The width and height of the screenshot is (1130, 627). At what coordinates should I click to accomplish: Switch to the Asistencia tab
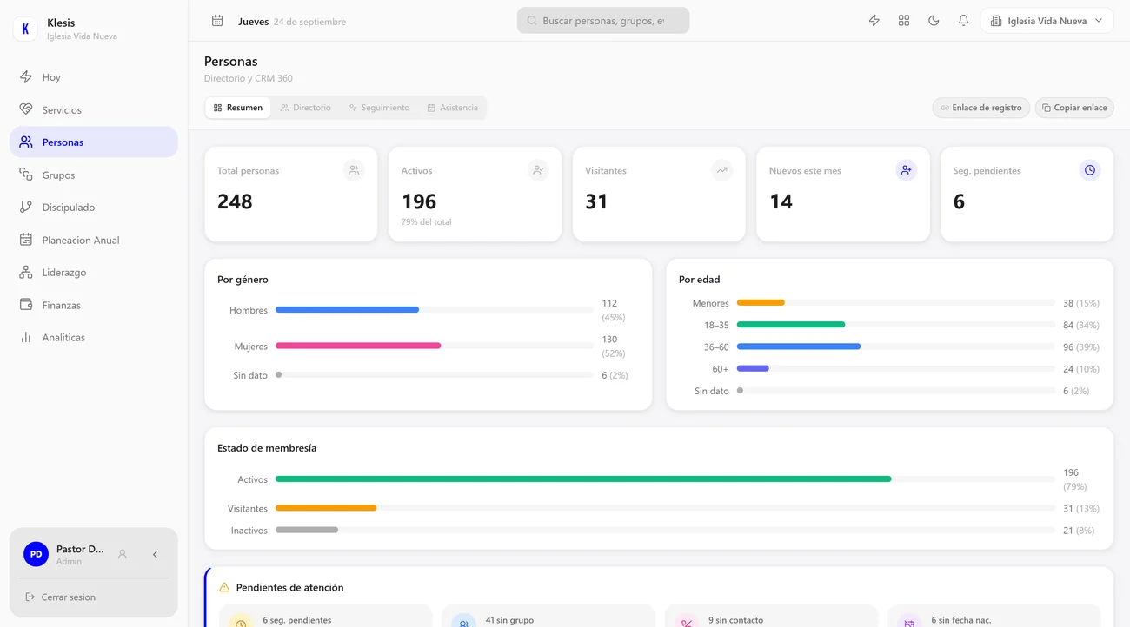coord(453,108)
